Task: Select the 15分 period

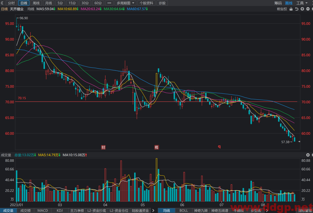Action: [x=72, y=3]
